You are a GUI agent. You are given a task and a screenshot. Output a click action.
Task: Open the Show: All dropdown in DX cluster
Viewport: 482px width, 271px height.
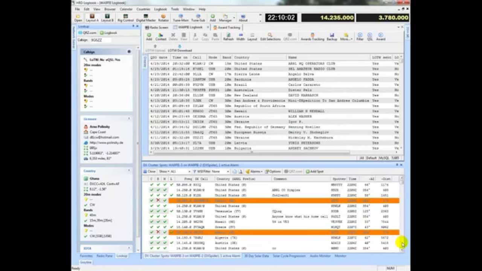pos(175,171)
